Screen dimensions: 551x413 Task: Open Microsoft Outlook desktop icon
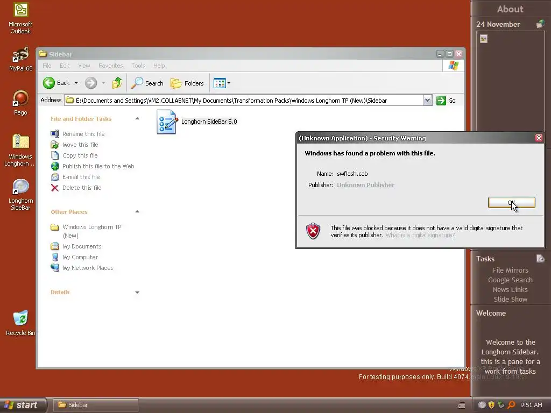20,18
